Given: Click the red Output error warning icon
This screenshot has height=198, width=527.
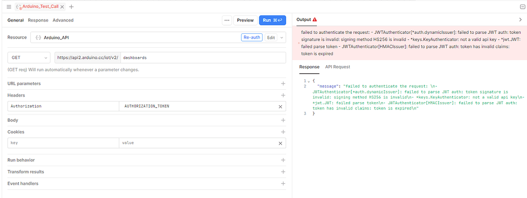Looking at the screenshot, I should (x=314, y=20).
